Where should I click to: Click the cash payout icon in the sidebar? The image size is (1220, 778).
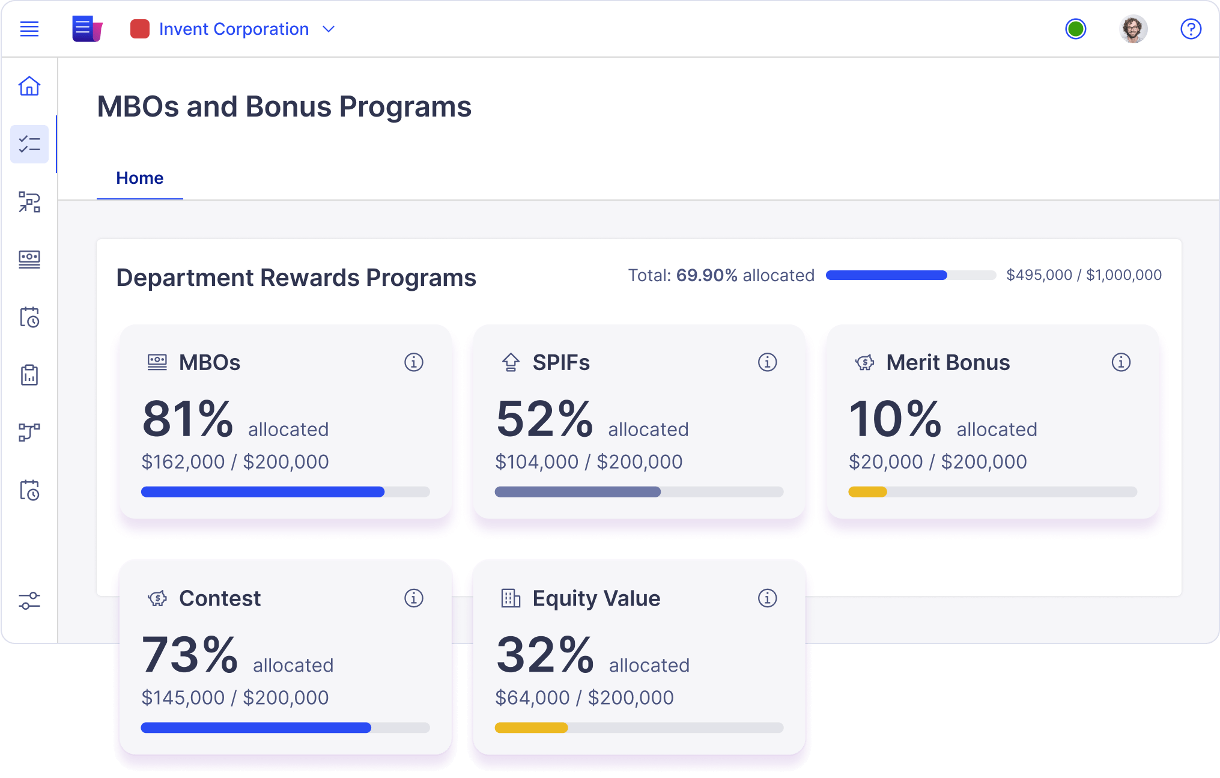pyautogui.click(x=29, y=260)
